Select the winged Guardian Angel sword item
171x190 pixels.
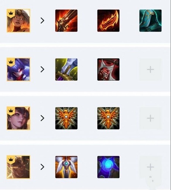(66, 167)
